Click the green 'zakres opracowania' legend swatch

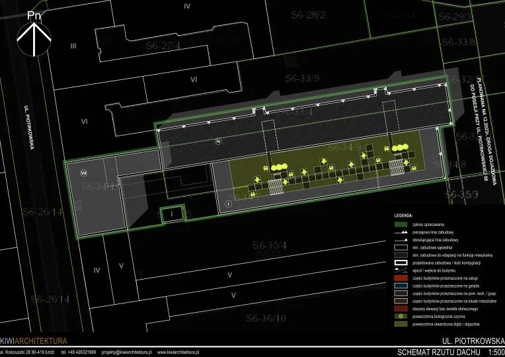click(402, 225)
